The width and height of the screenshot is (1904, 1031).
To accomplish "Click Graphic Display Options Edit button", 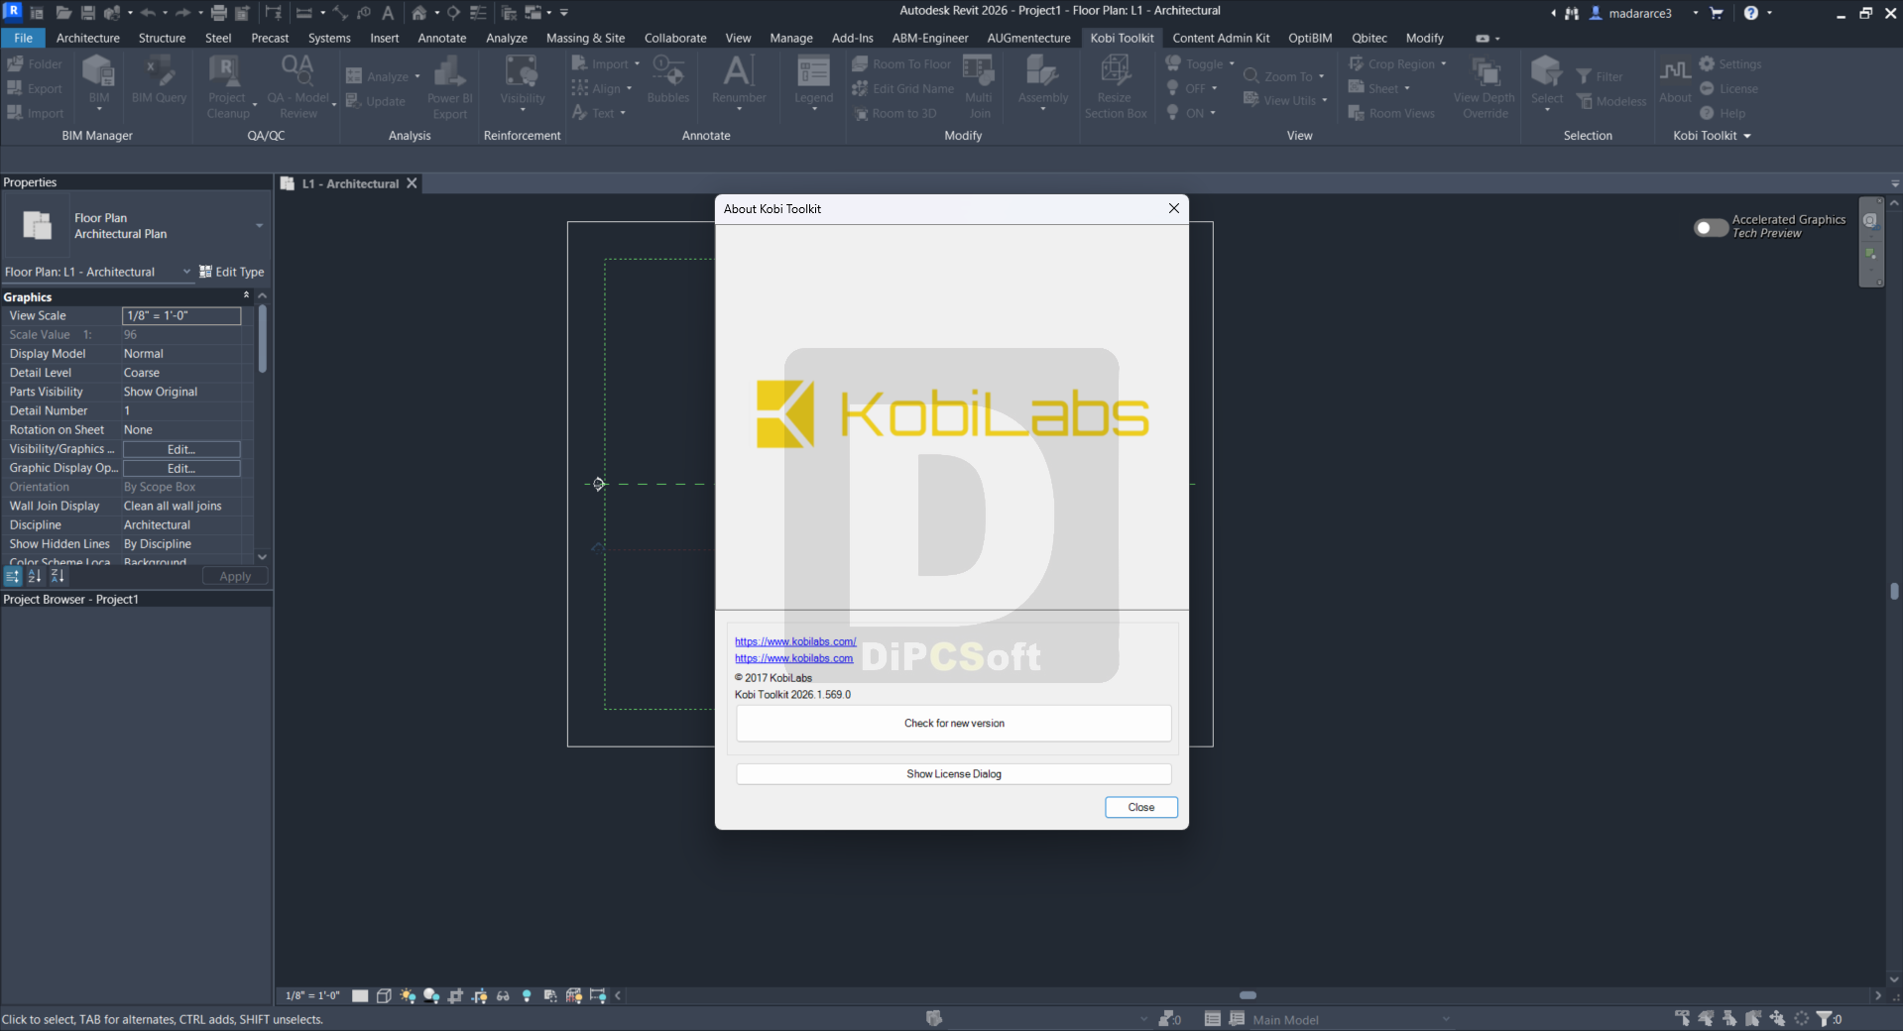I will (x=181, y=468).
